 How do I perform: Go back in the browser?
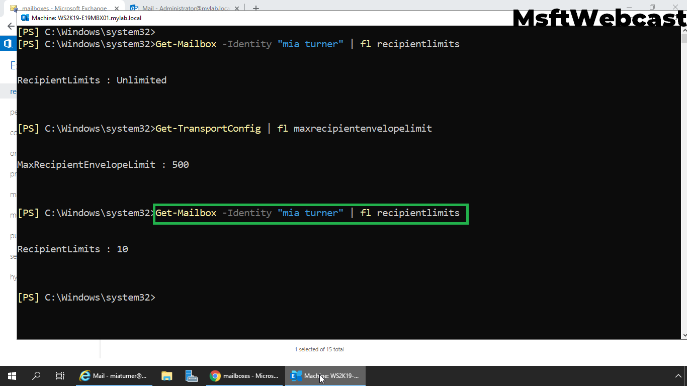click(x=10, y=26)
